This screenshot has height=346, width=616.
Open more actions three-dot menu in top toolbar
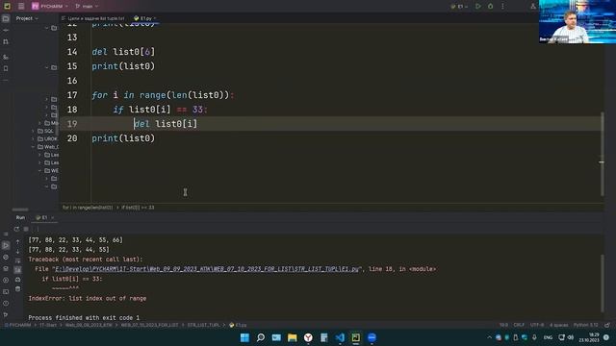click(x=502, y=7)
